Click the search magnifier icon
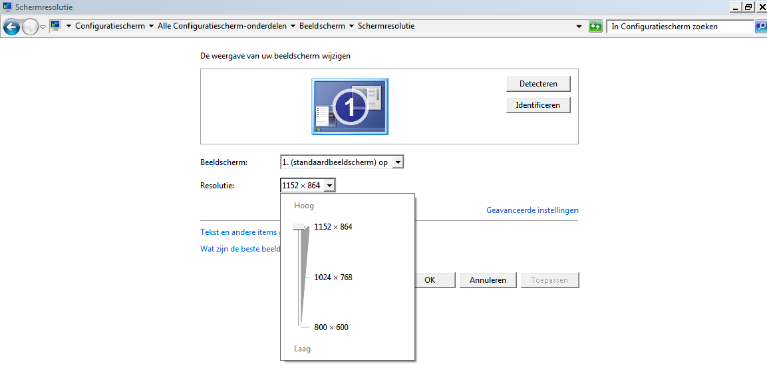Image resolution: width=767 pixels, height=374 pixels. pyautogui.click(x=761, y=27)
